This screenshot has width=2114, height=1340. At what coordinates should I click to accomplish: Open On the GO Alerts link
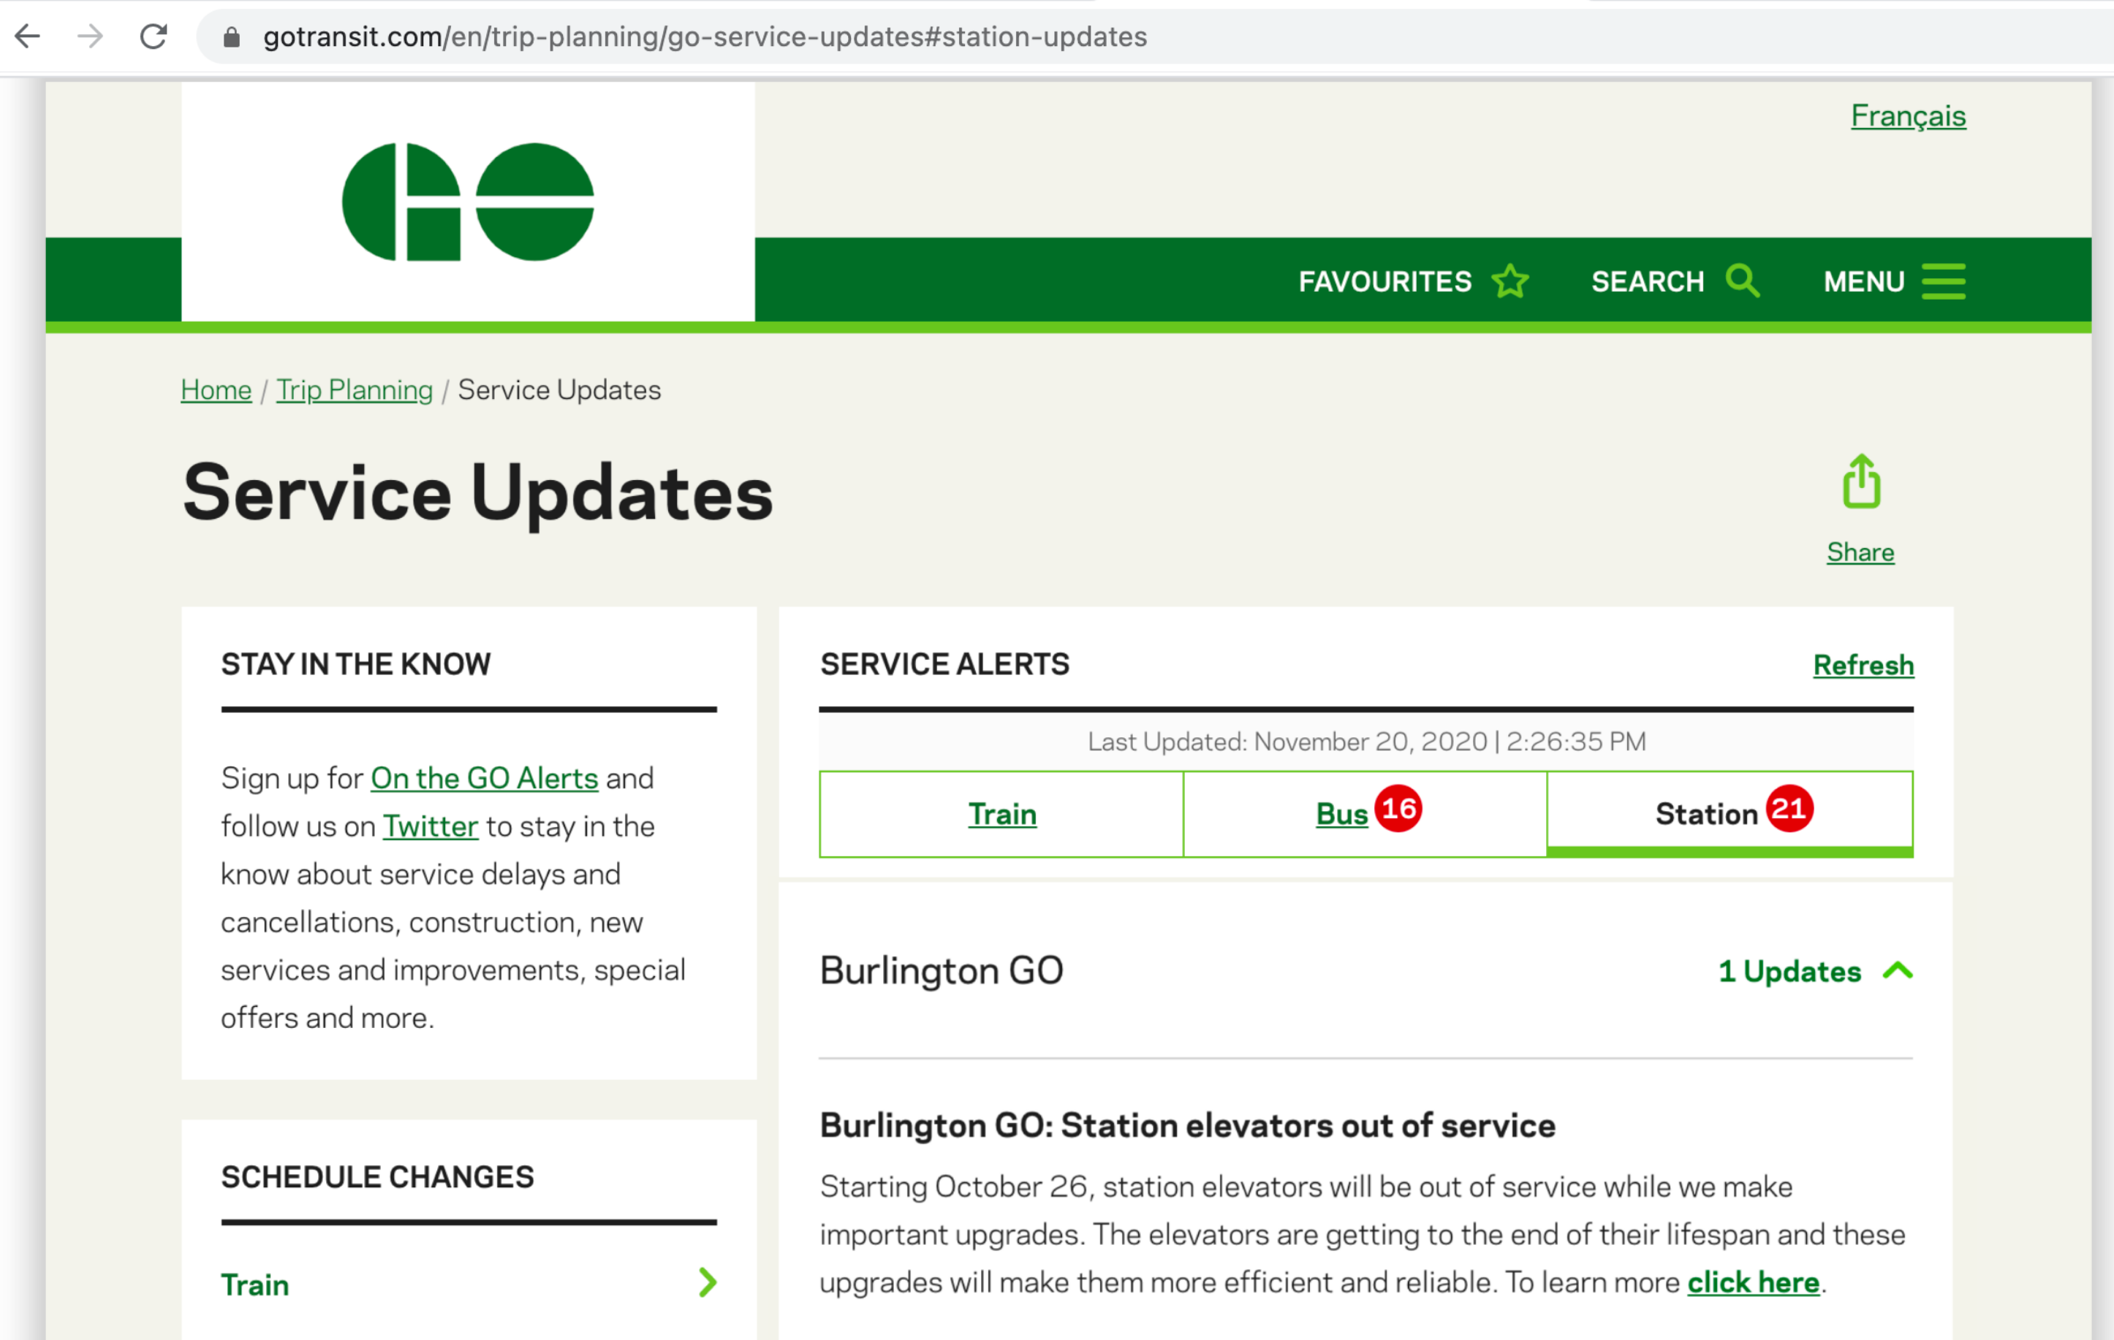(x=484, y=778)
